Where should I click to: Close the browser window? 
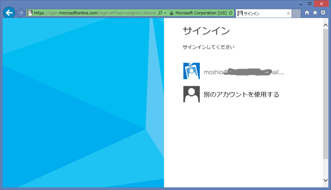click(321, 4)
